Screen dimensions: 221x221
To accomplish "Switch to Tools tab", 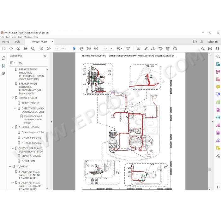I will [x=17, y=42].
